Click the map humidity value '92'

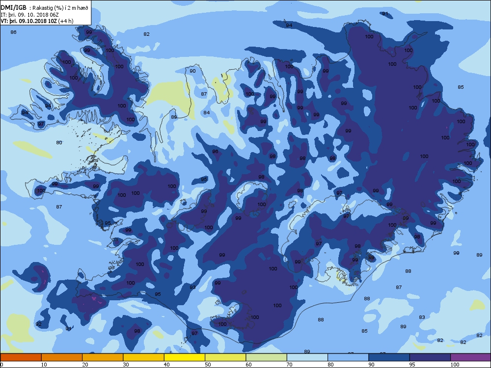[x=38, y=324]
